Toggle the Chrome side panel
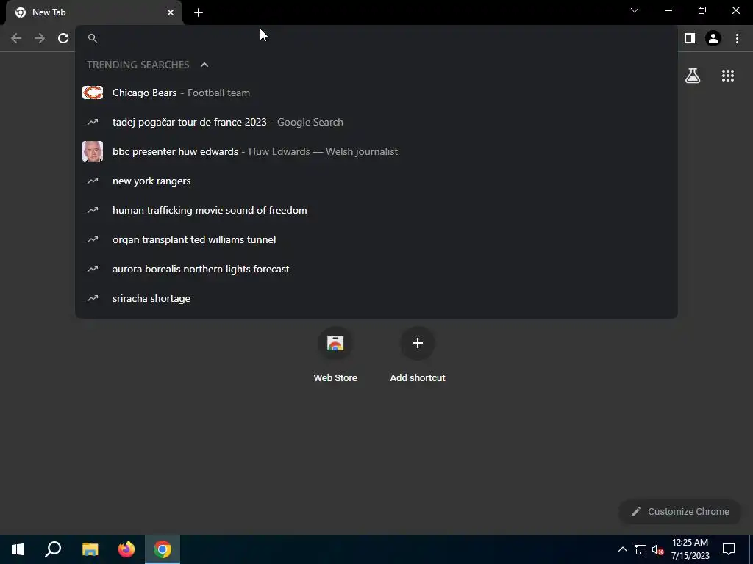The image size is (753, 564). point(690,38)
